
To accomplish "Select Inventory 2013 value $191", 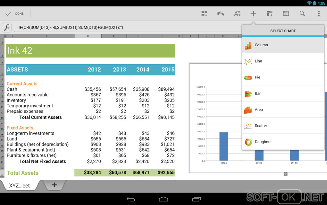I will point(121,100).
